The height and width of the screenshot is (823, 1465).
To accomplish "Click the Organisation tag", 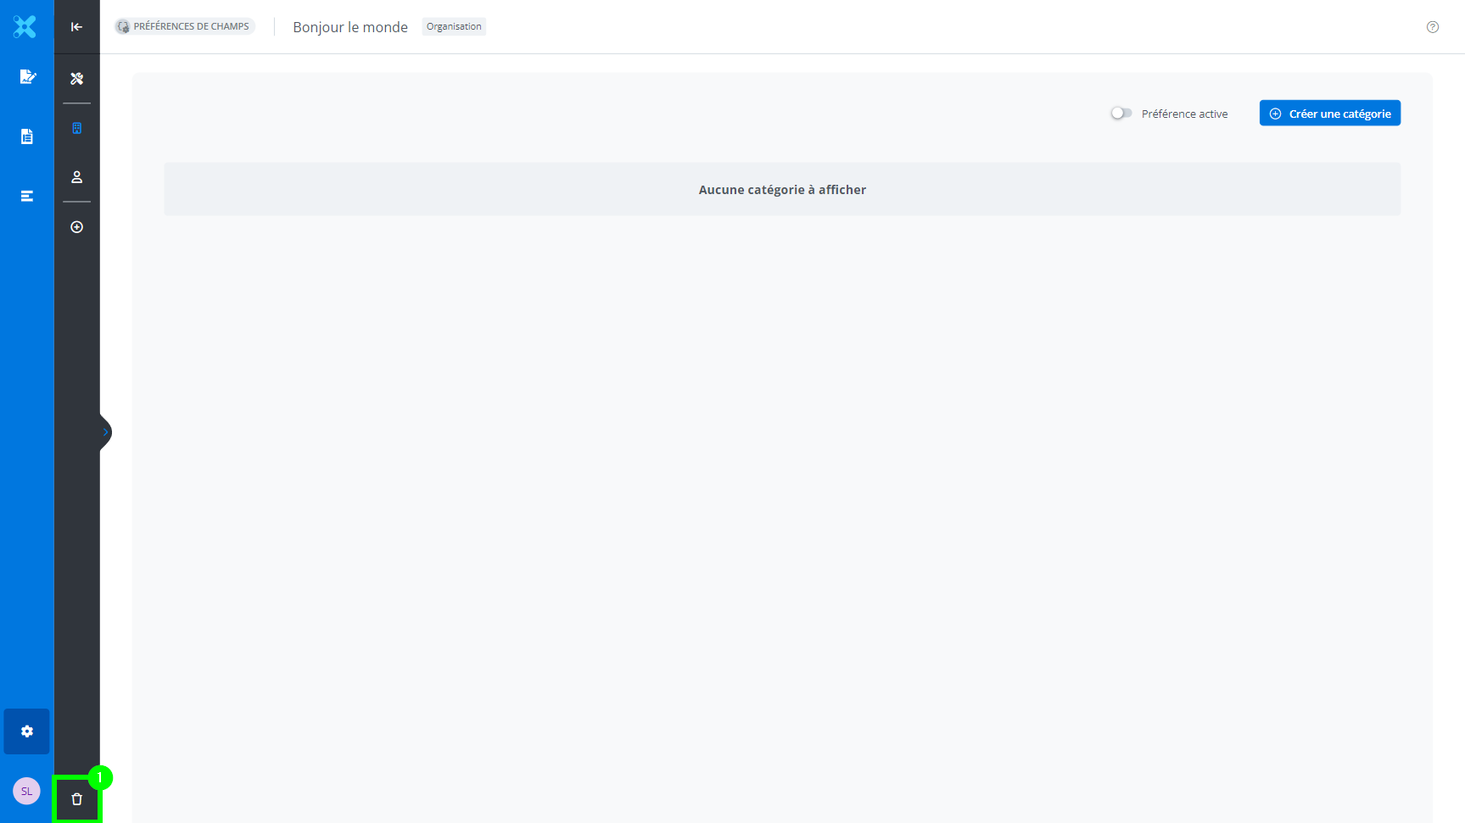I will coord(454,26).
